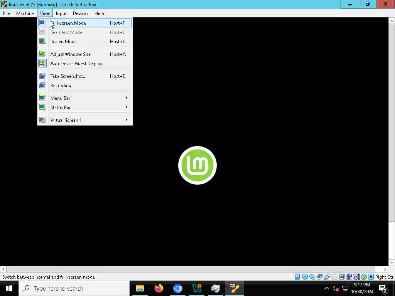This screenshot has height=296, width=395.
Task: Click the network tray icon
Action: click(345, 288)
